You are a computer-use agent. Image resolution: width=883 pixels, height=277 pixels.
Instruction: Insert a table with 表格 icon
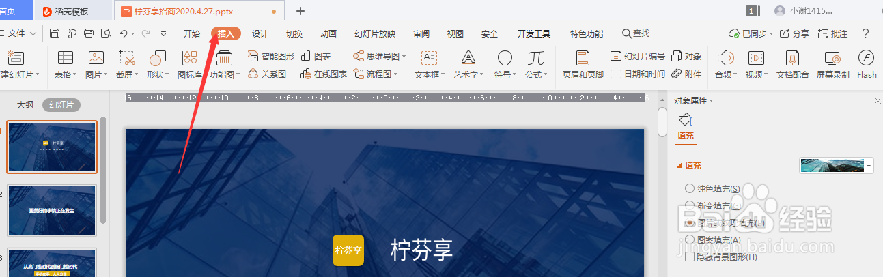pos(66,65)
